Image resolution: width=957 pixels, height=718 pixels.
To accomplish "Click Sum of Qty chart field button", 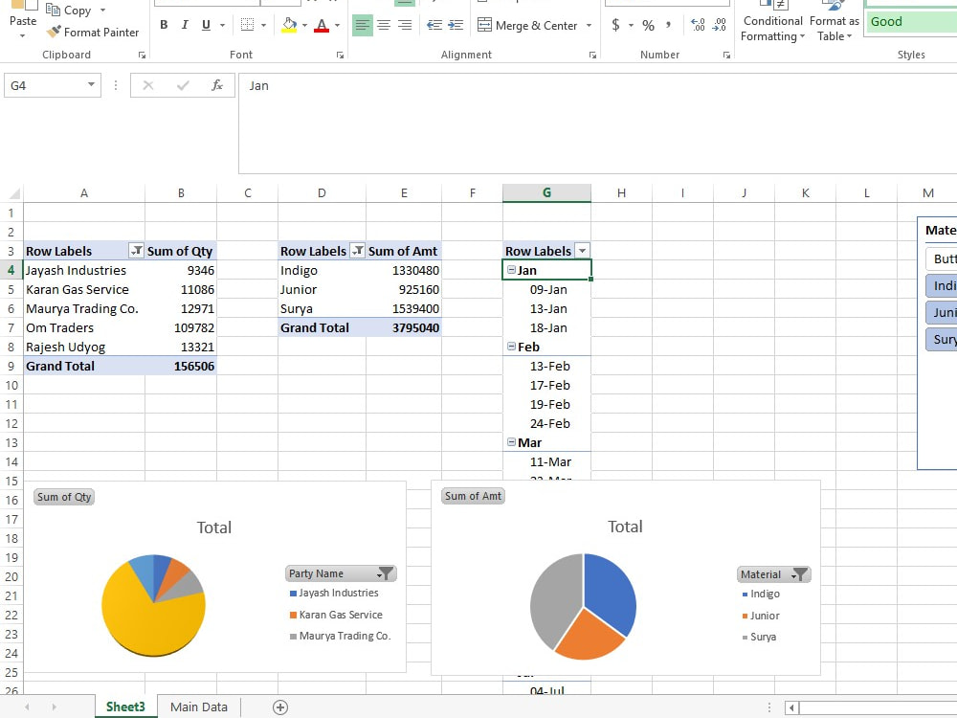I will pos(64,497).
